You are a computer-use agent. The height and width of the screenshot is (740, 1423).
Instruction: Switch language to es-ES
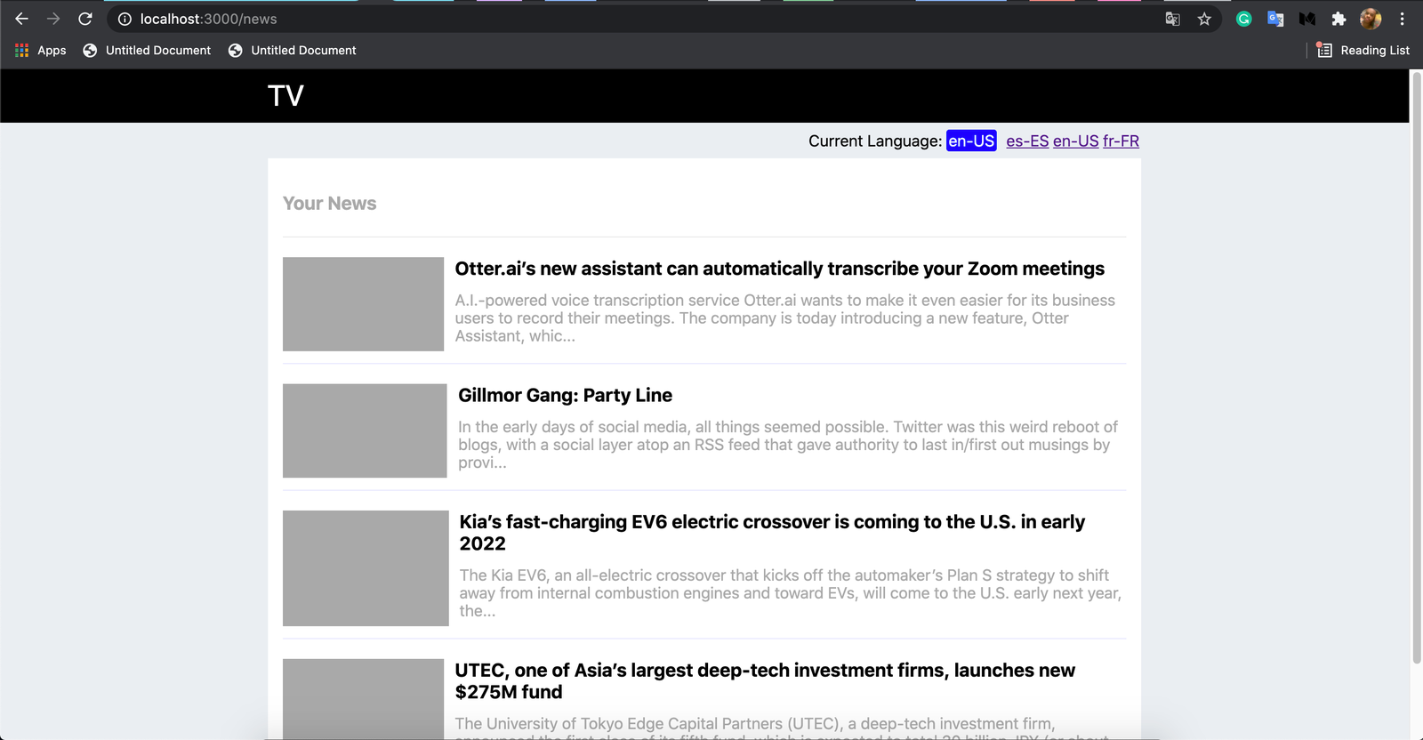(1027, 141)
